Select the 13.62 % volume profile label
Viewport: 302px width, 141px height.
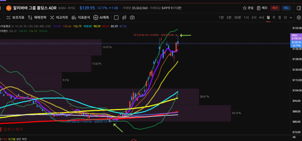96,64
